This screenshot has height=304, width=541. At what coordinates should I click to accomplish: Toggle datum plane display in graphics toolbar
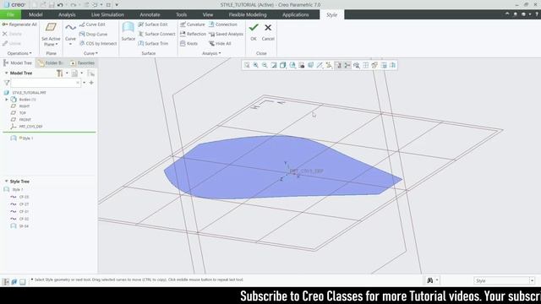pyautogui.click(x=310, y=65)
